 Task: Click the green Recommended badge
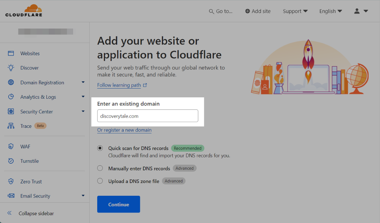point(188,148)
